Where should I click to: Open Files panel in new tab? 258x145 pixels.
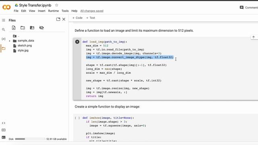tap(58, 19)
